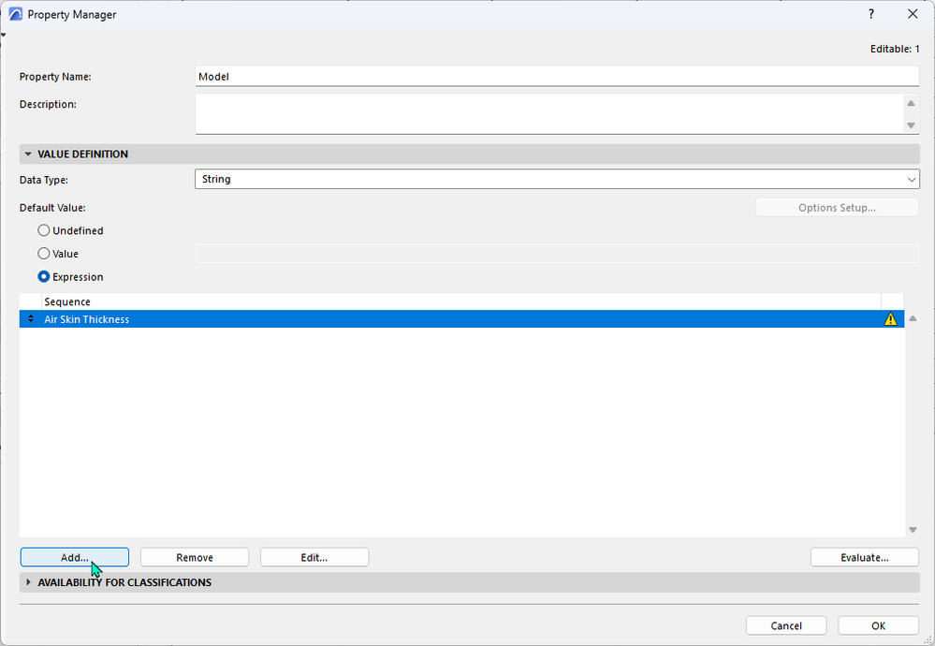
Task: Click the sequence list scrollbar up arrow
Action: (913, 317)
